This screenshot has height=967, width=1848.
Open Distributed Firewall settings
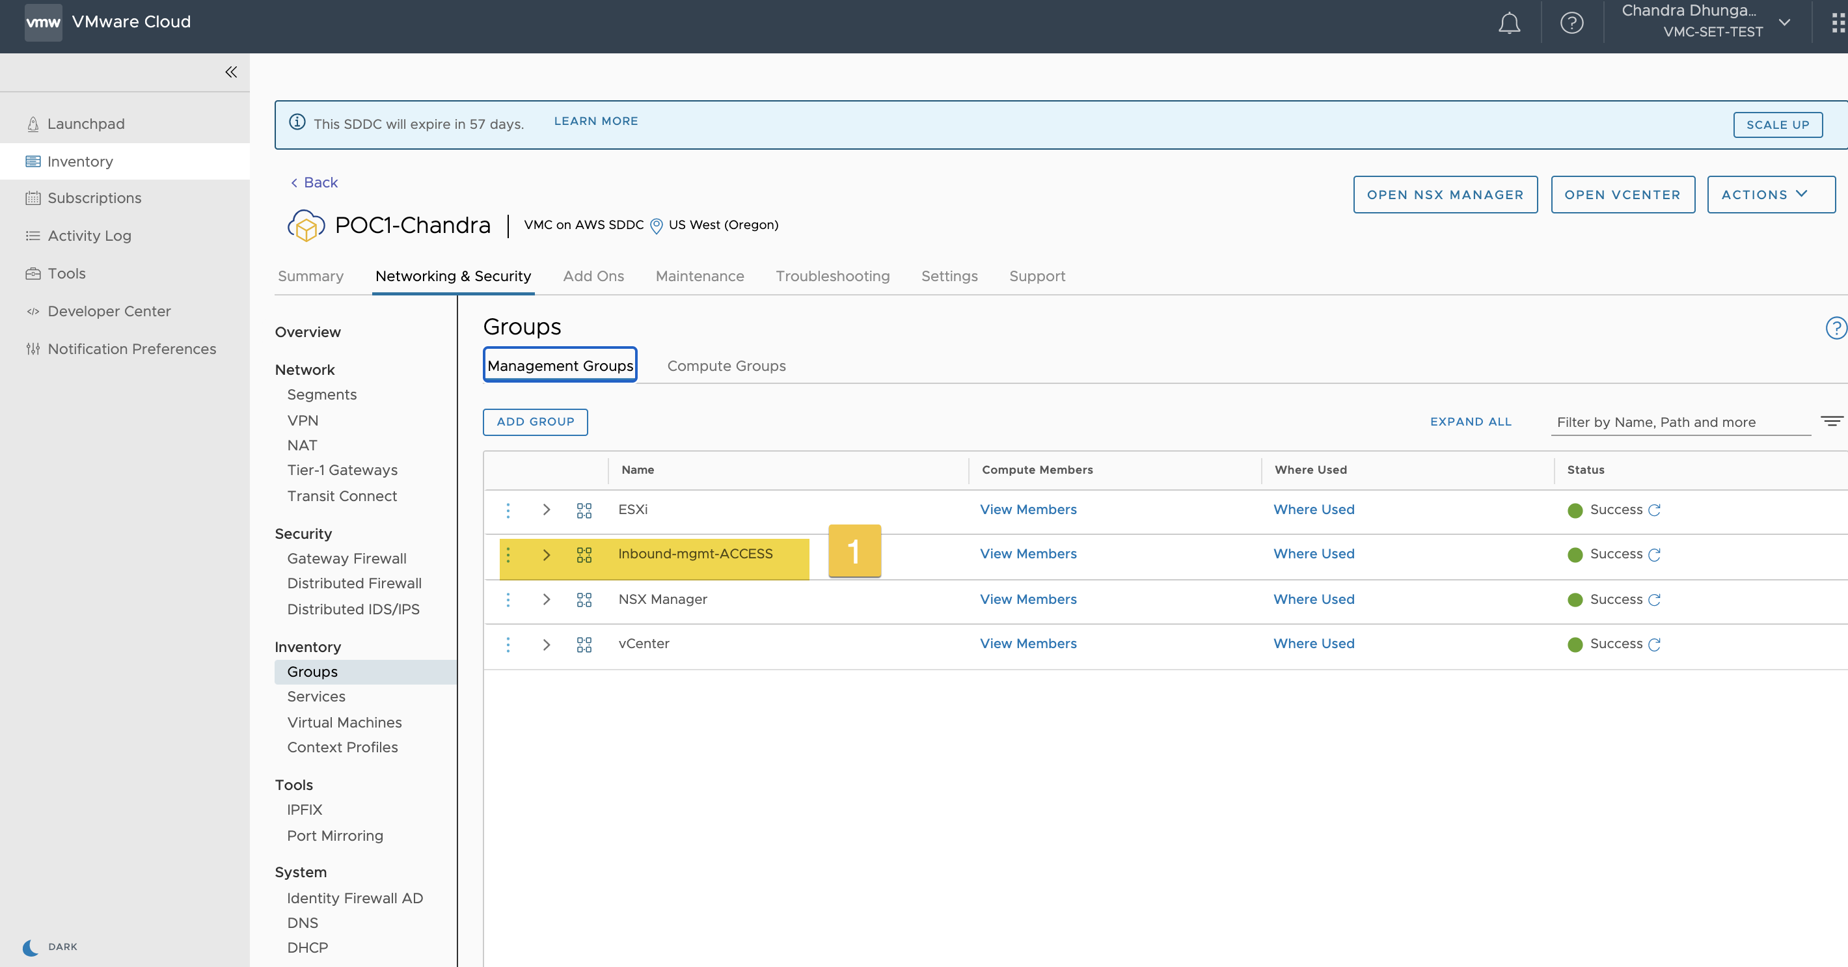(x=355, y=583)
